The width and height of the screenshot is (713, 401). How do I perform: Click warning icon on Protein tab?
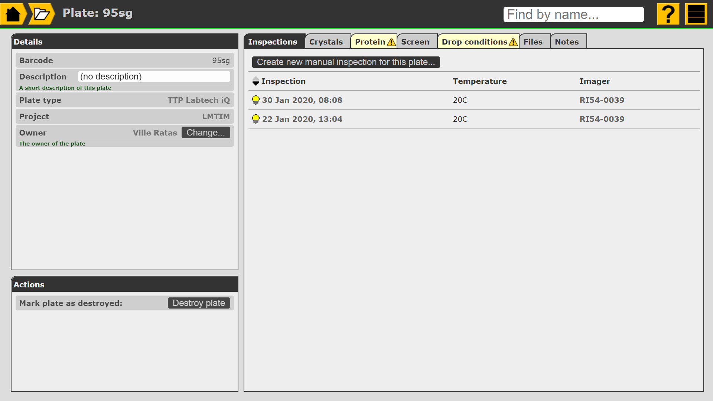coord(391,42)
